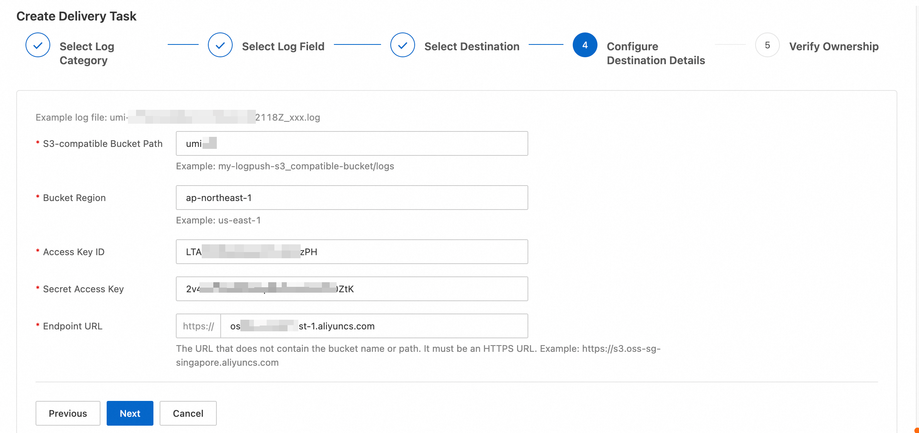Click the Example: us-east-1 hint
The width and height of the screenshot is (919, 433).
[218, 220]
